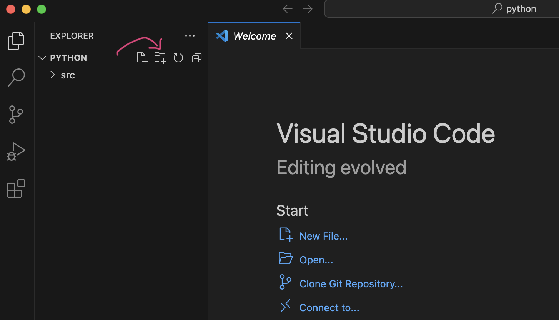Viewport: 559px width, 320px height.
Task: Open the Run and Debug view
Action: 16,152
